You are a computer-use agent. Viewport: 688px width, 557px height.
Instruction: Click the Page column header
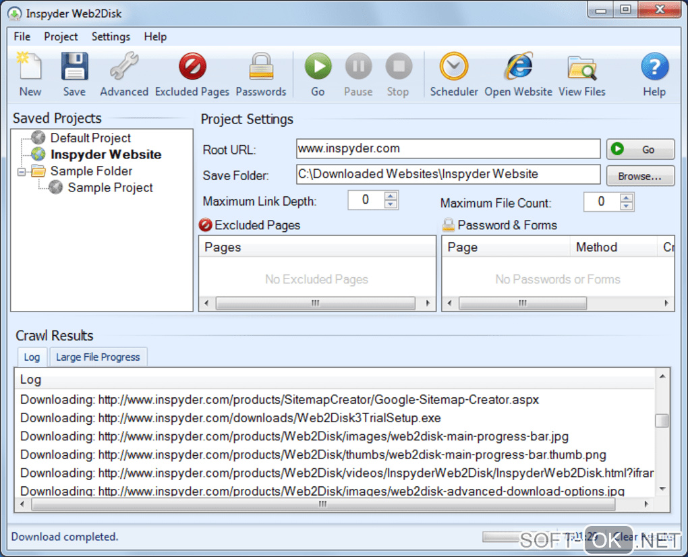point(506,247)
